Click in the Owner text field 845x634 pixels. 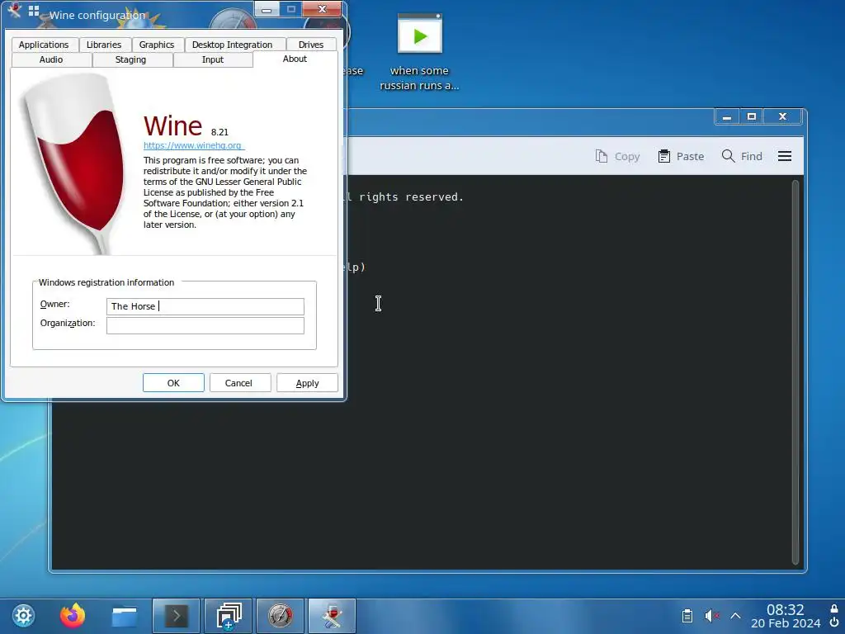(205, 306)
